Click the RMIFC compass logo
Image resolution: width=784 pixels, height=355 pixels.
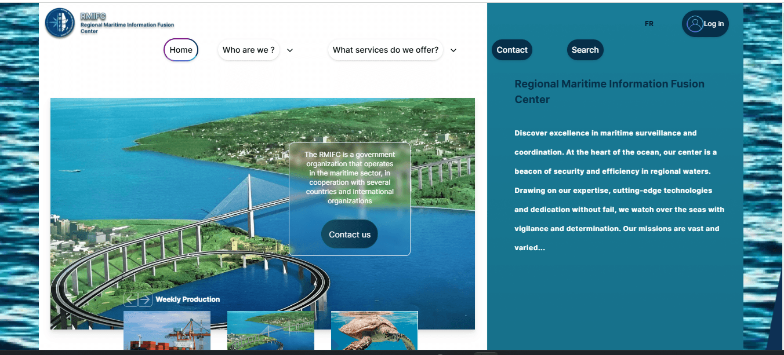(x=60, y=24)
